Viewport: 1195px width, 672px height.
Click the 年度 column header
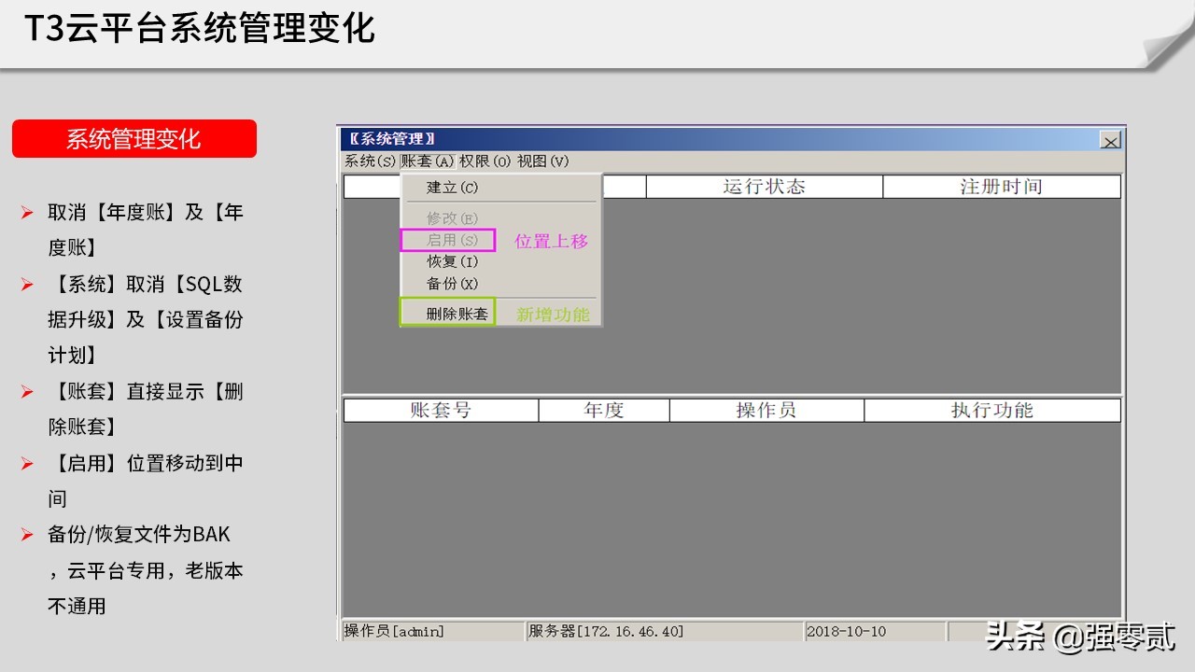point(603,410)
